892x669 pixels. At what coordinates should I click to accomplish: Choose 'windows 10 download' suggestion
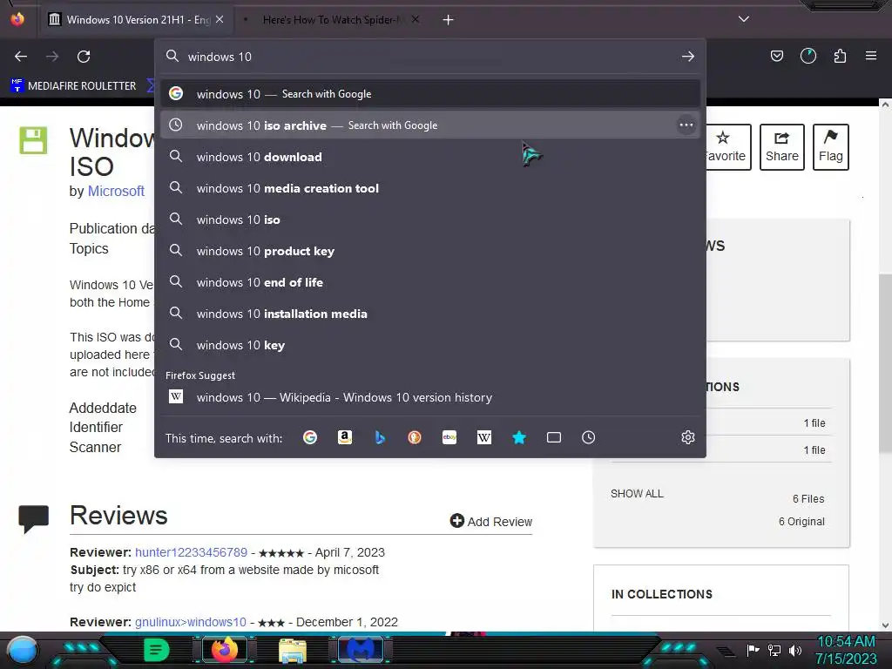430,157
